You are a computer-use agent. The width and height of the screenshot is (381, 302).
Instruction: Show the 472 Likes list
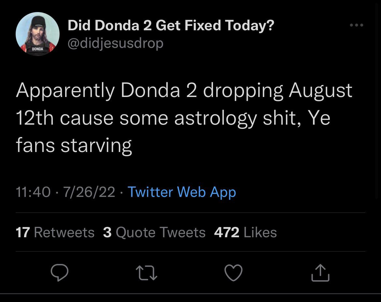click(246, 232)
